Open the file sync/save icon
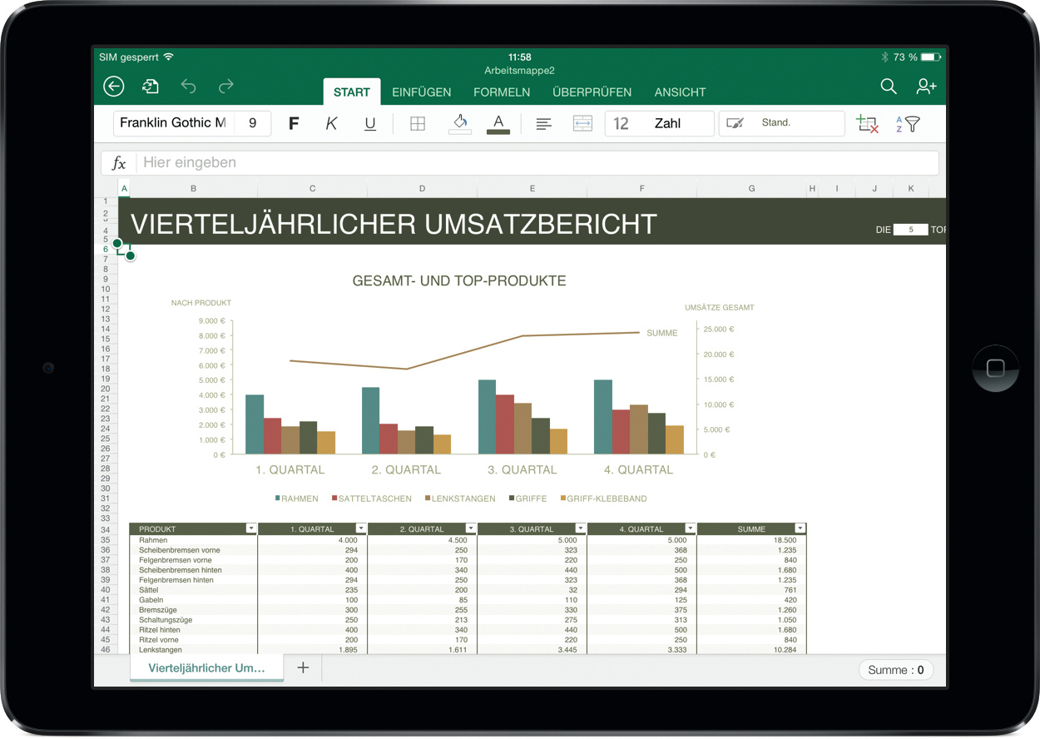 tap(151, 86)
